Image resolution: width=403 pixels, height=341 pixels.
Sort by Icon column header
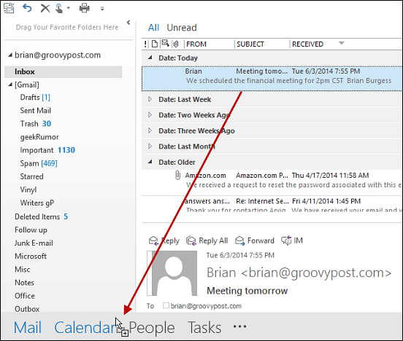(155, 44)
